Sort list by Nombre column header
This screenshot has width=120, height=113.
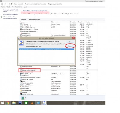pyautogui.click(x=22, y=22)
